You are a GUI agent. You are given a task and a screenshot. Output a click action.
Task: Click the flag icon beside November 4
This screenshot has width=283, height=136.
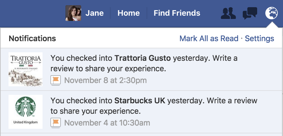(x=56, y=123)
